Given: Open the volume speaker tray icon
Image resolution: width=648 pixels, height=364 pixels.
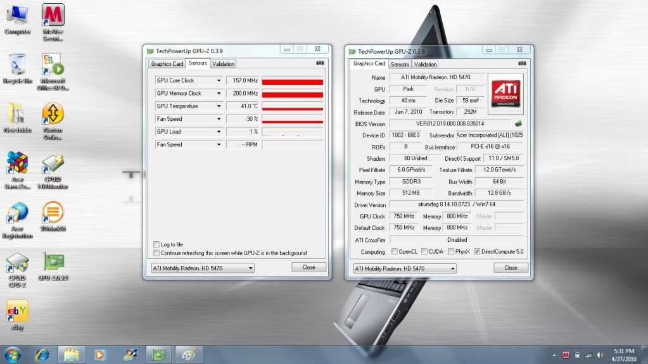Looking at the screenshot, I should (600, 355).
